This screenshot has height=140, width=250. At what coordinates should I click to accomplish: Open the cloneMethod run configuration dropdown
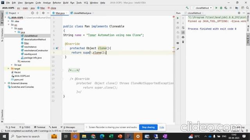[x=202, y=8]
